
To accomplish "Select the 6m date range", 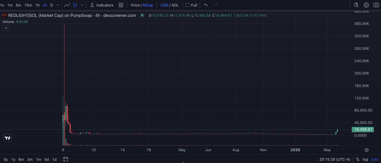I will [21, 160].
